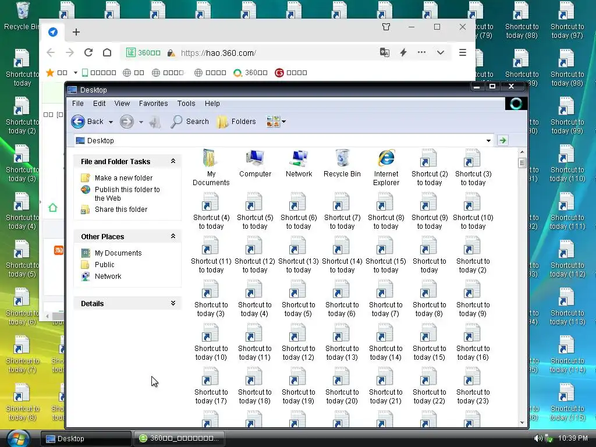The height and width of the screenshot is (447, 596).
Task: Toggle the Folders pane button
Action: pos(236,122)
